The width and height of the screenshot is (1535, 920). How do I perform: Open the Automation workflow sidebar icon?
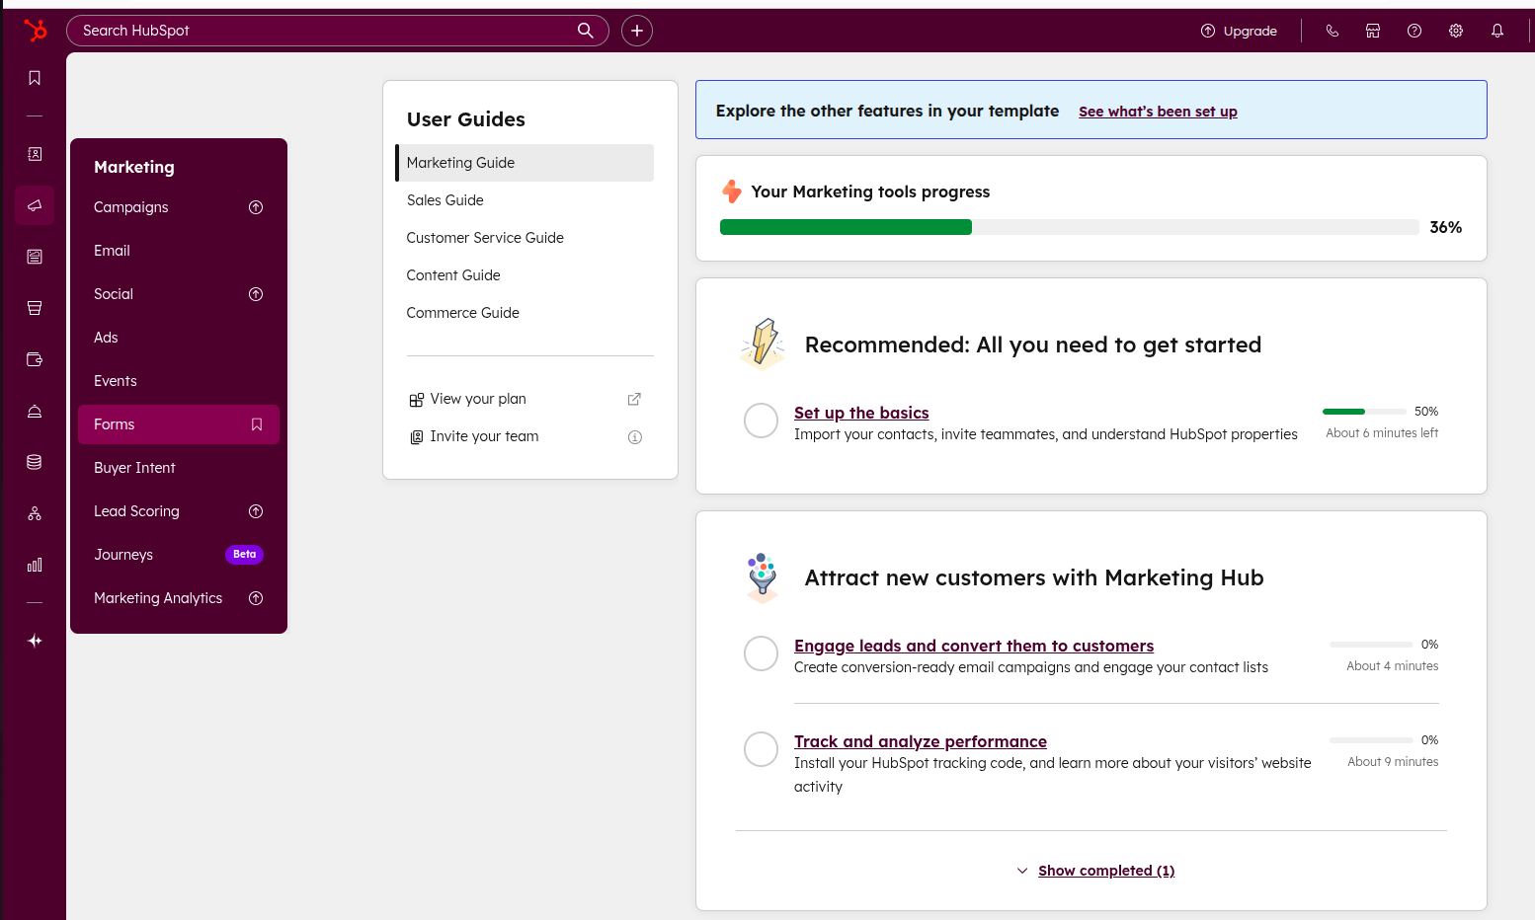point(35,513)
